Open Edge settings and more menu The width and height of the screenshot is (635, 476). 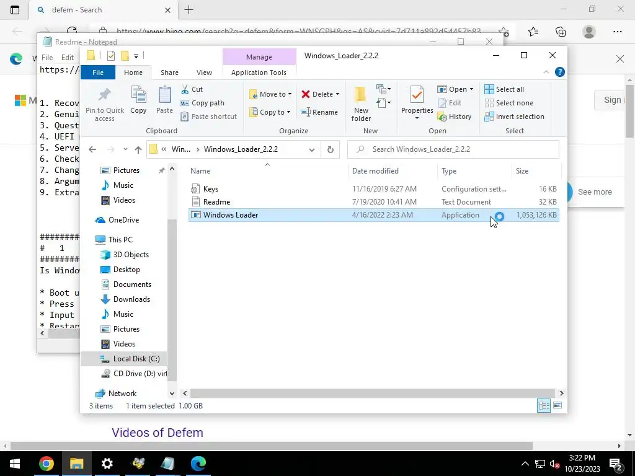pos(617,32)
